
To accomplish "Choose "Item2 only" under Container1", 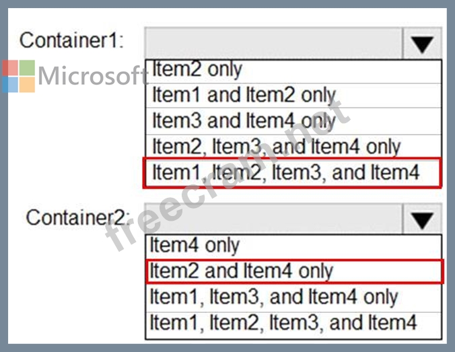I will click(x=293, y=71).
